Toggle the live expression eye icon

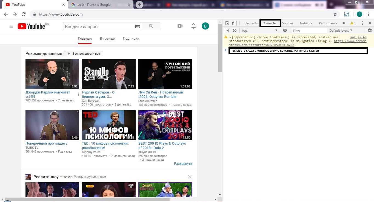(285, 31)
